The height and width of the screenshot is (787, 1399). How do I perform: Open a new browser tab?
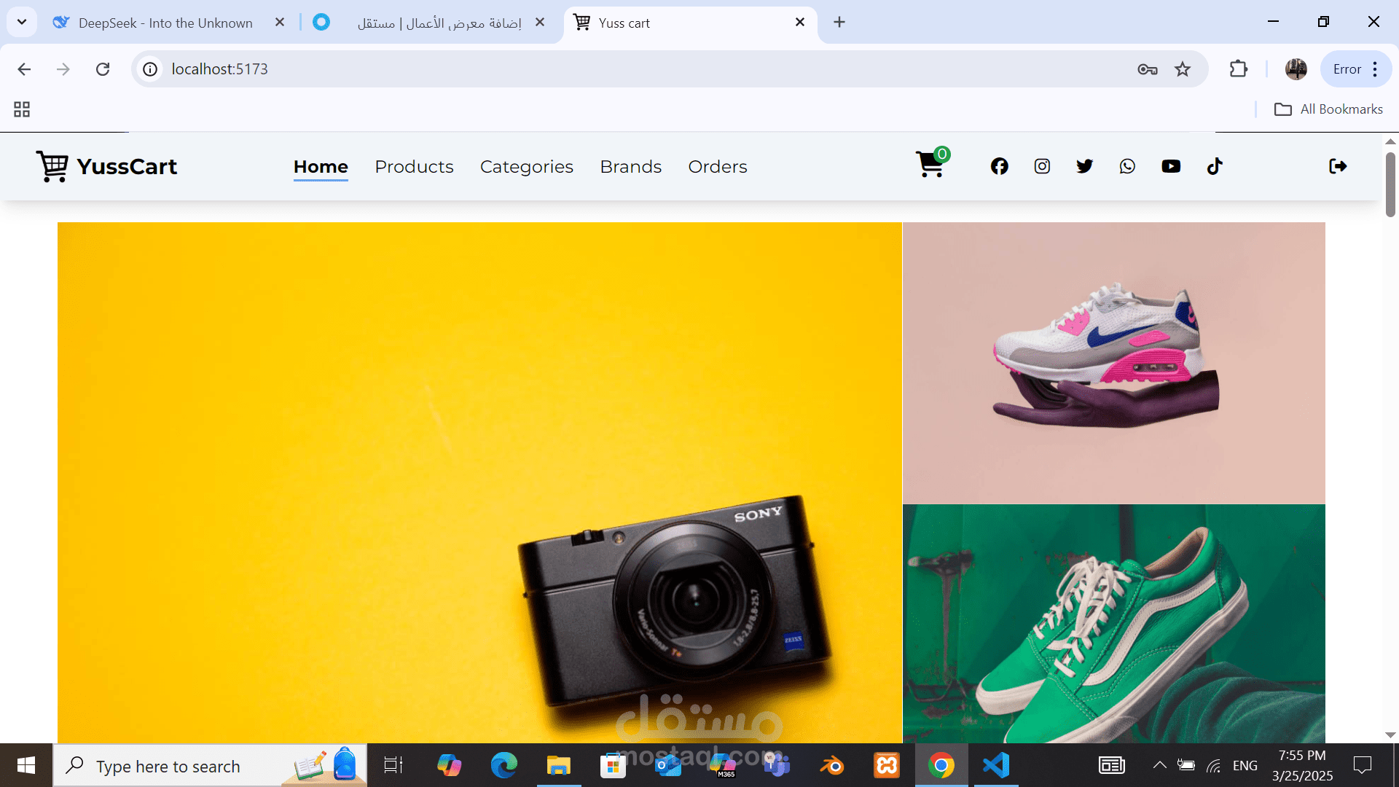[839, 23]
